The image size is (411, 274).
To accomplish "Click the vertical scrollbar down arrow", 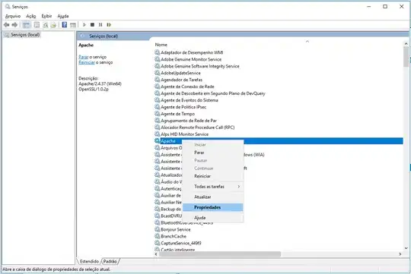I will tap(406, 248).
